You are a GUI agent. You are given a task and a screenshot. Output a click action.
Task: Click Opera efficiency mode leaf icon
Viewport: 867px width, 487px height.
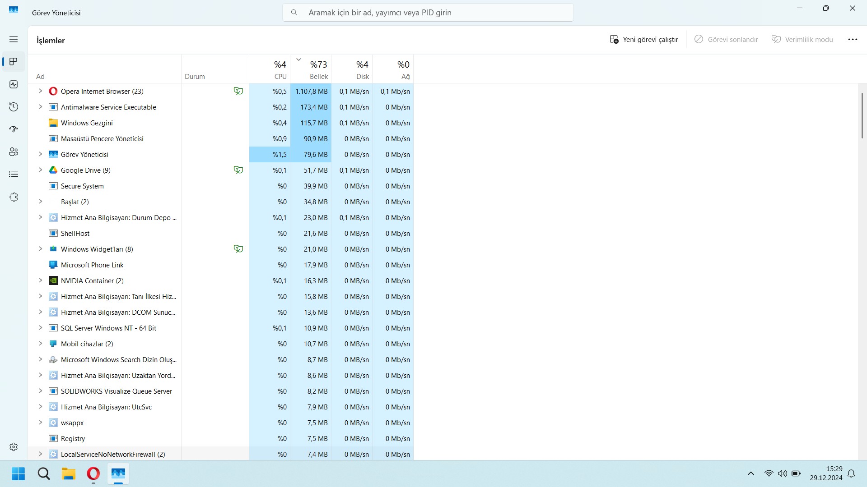[x=238, y=91]
